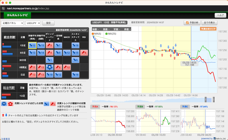The height and width of the screenshot is (140, 228).
Task: Click the 5分足 row label
Action: pos(23,53)
